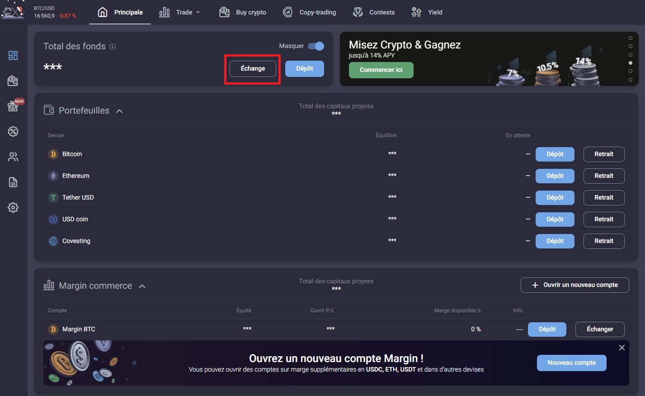Image resolution: width=645 pixels, height=396 pixels.
Task: Open the settings gear sidebar icon
Action: pos(13,207)
